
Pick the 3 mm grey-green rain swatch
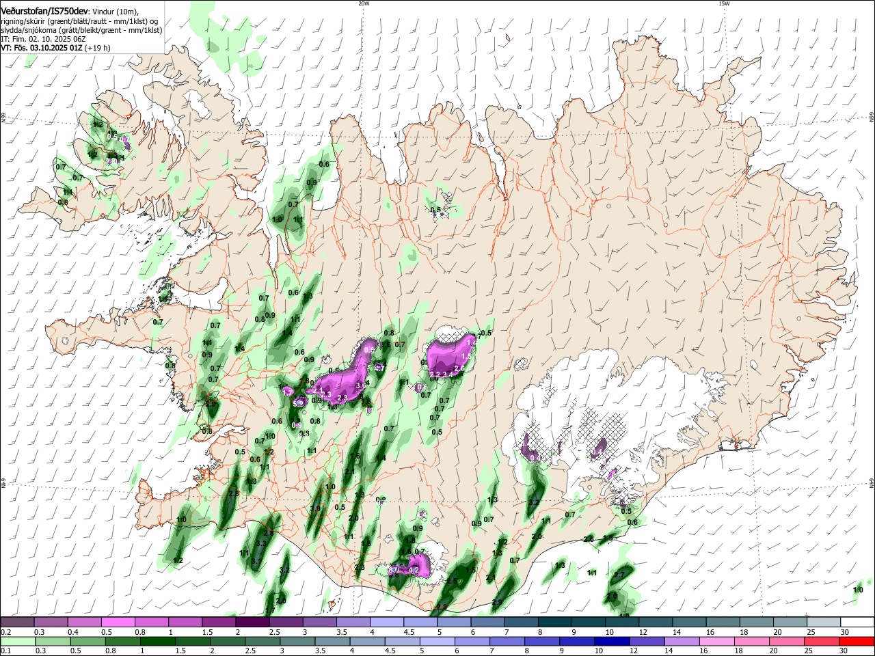(x=297, y=641)
